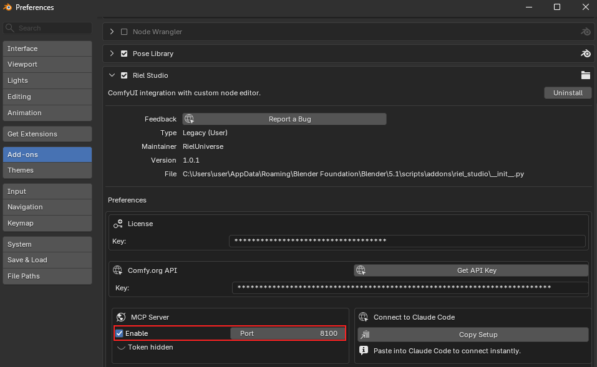
Task: Open the Lights preferences section
Action: 47,80
